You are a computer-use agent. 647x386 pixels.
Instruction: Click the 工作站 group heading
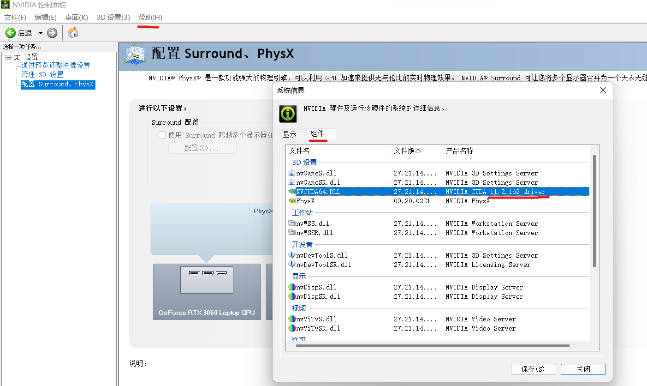303,213
